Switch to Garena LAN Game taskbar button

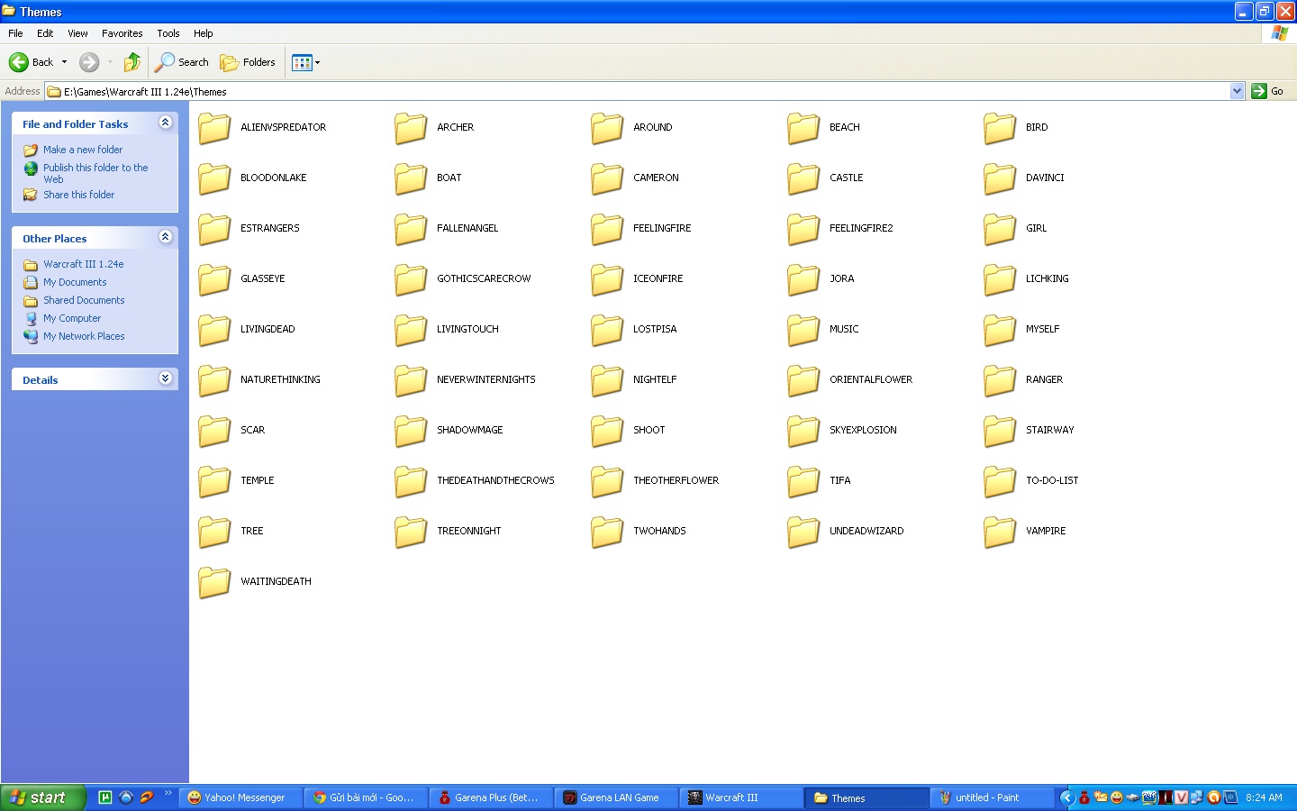click(616, 797)
